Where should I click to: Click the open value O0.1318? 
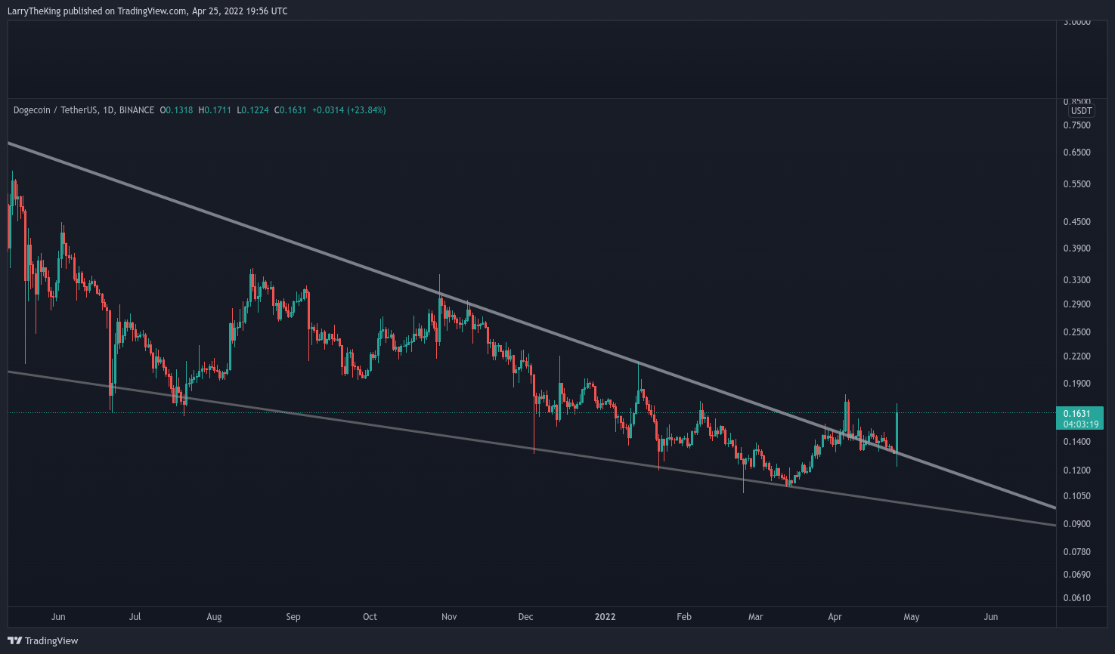click(x=177, y=110)
